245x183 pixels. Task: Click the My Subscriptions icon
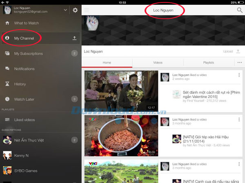point(7,53)
